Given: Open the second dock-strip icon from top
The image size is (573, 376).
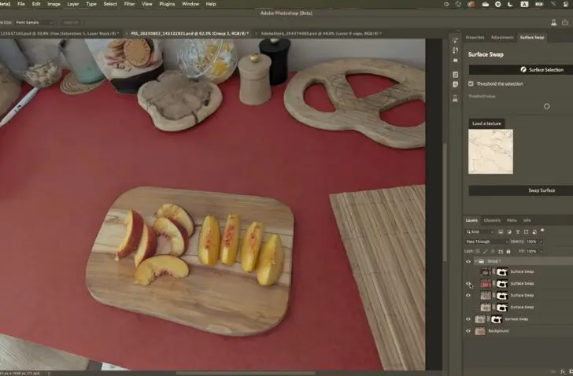Looking at the screenshot, I should 455,50.
